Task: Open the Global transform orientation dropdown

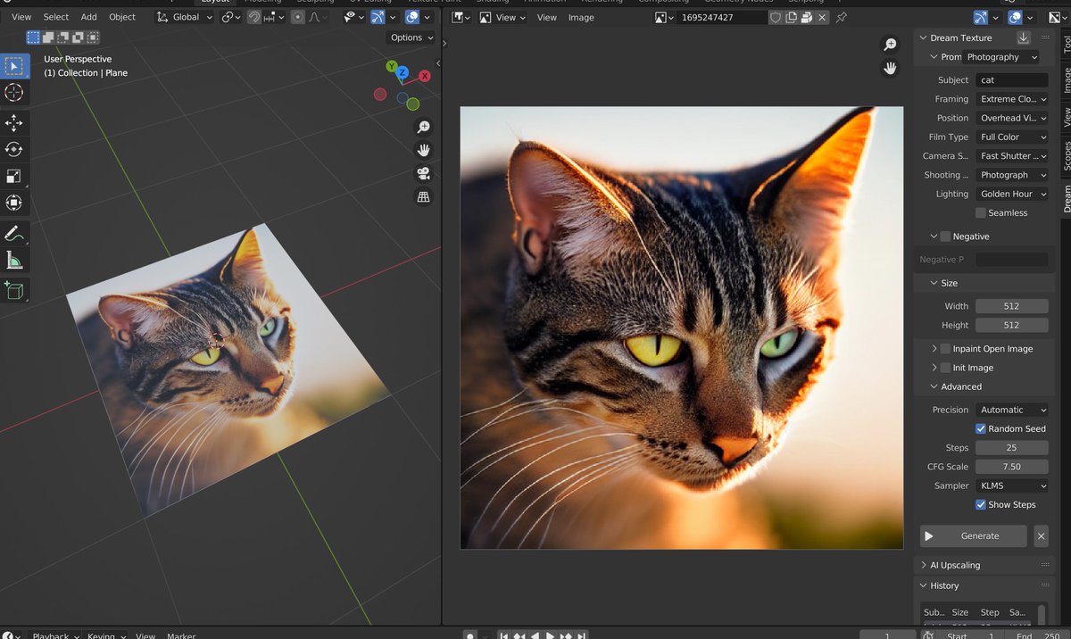Action: coord(187,17)
